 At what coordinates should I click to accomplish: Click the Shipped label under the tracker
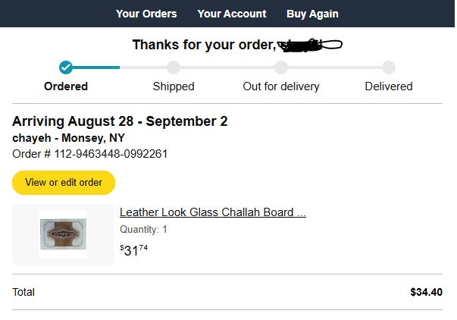pos(174,86)
